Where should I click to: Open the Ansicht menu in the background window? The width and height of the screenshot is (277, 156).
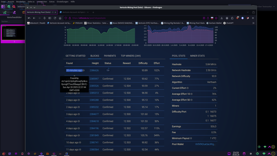11,1
